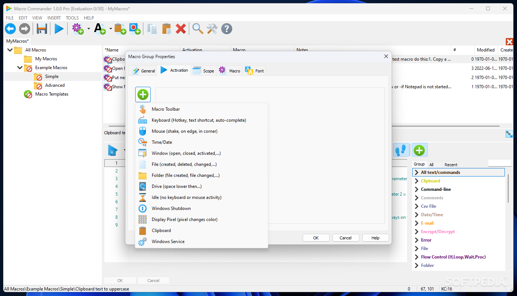Save macros with the floppy disk icon
This screenshot has height=296, width=517.
pos(42,29)
